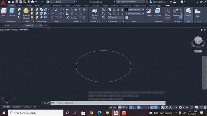207x116 pixels.
Task: Switch to the Layout1 tab
Action: 16,107
